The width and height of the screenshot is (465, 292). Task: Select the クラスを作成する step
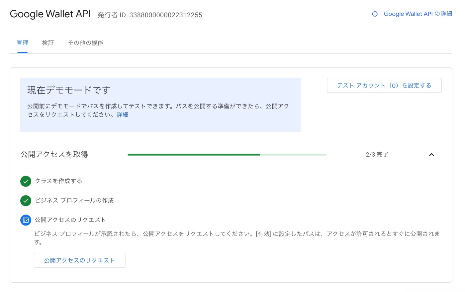(58, 181)
